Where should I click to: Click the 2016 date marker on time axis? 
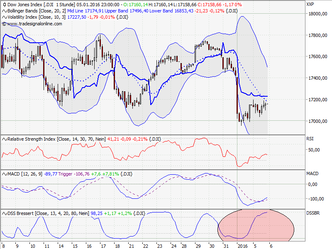[243, 246]
